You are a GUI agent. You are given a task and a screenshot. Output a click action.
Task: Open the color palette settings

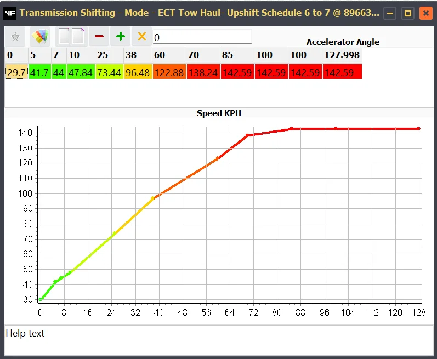pos(40,37)
